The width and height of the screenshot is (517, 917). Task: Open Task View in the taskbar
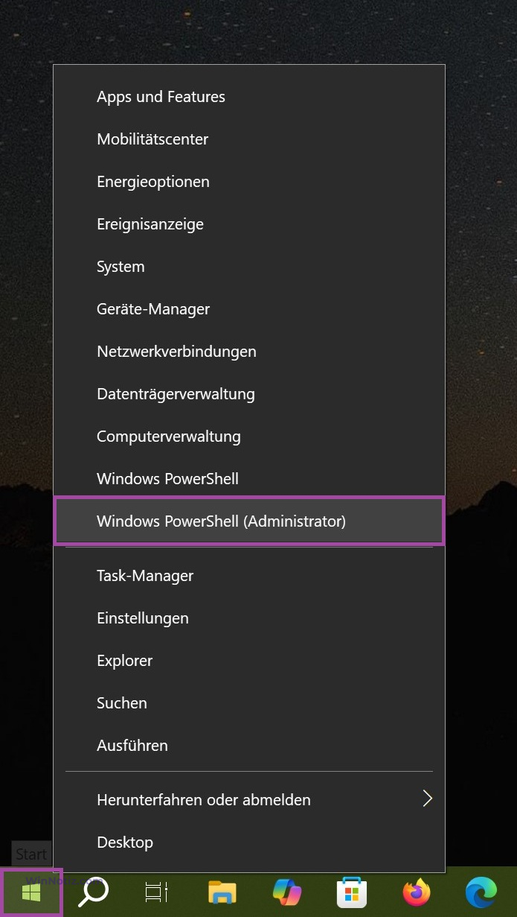(x=156, y=892)
